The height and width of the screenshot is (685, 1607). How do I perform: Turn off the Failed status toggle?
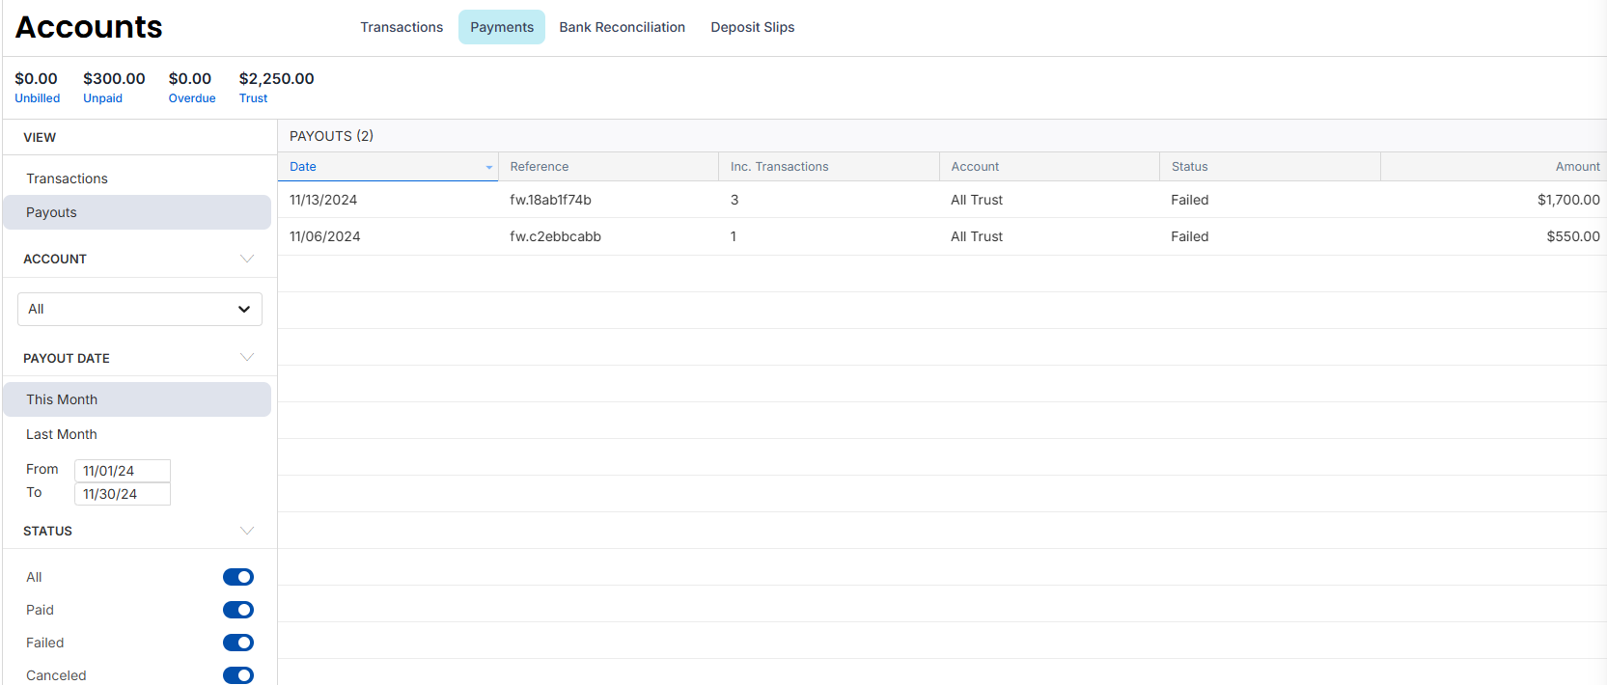(237, 643)
